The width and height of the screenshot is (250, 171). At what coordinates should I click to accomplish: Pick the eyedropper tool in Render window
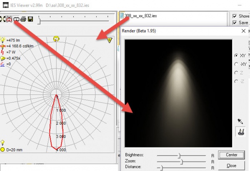(240, 121)
